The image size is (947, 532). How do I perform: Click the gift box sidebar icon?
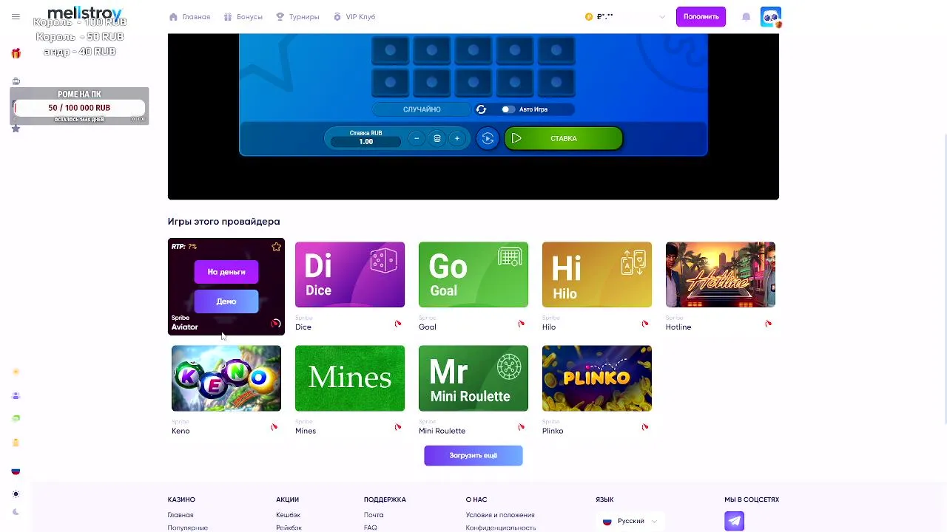click(x=16, y=53)
